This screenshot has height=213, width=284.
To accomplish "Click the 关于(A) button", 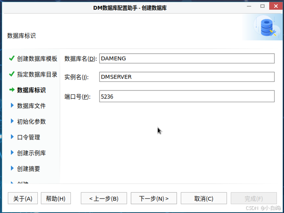I will (x=23, y=199).
